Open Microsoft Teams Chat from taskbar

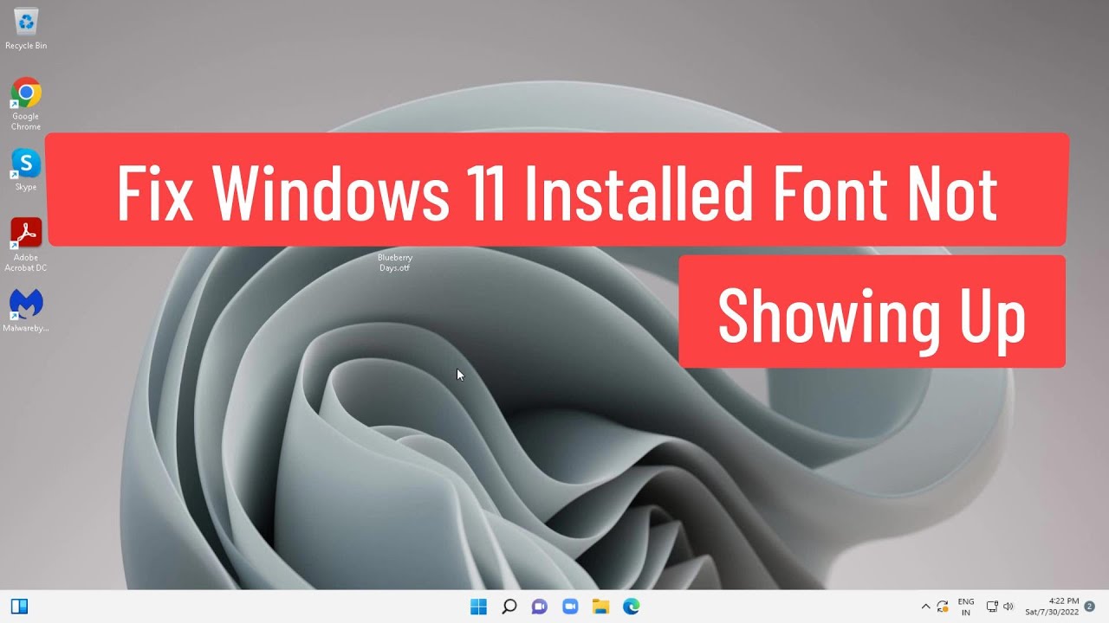540,607
